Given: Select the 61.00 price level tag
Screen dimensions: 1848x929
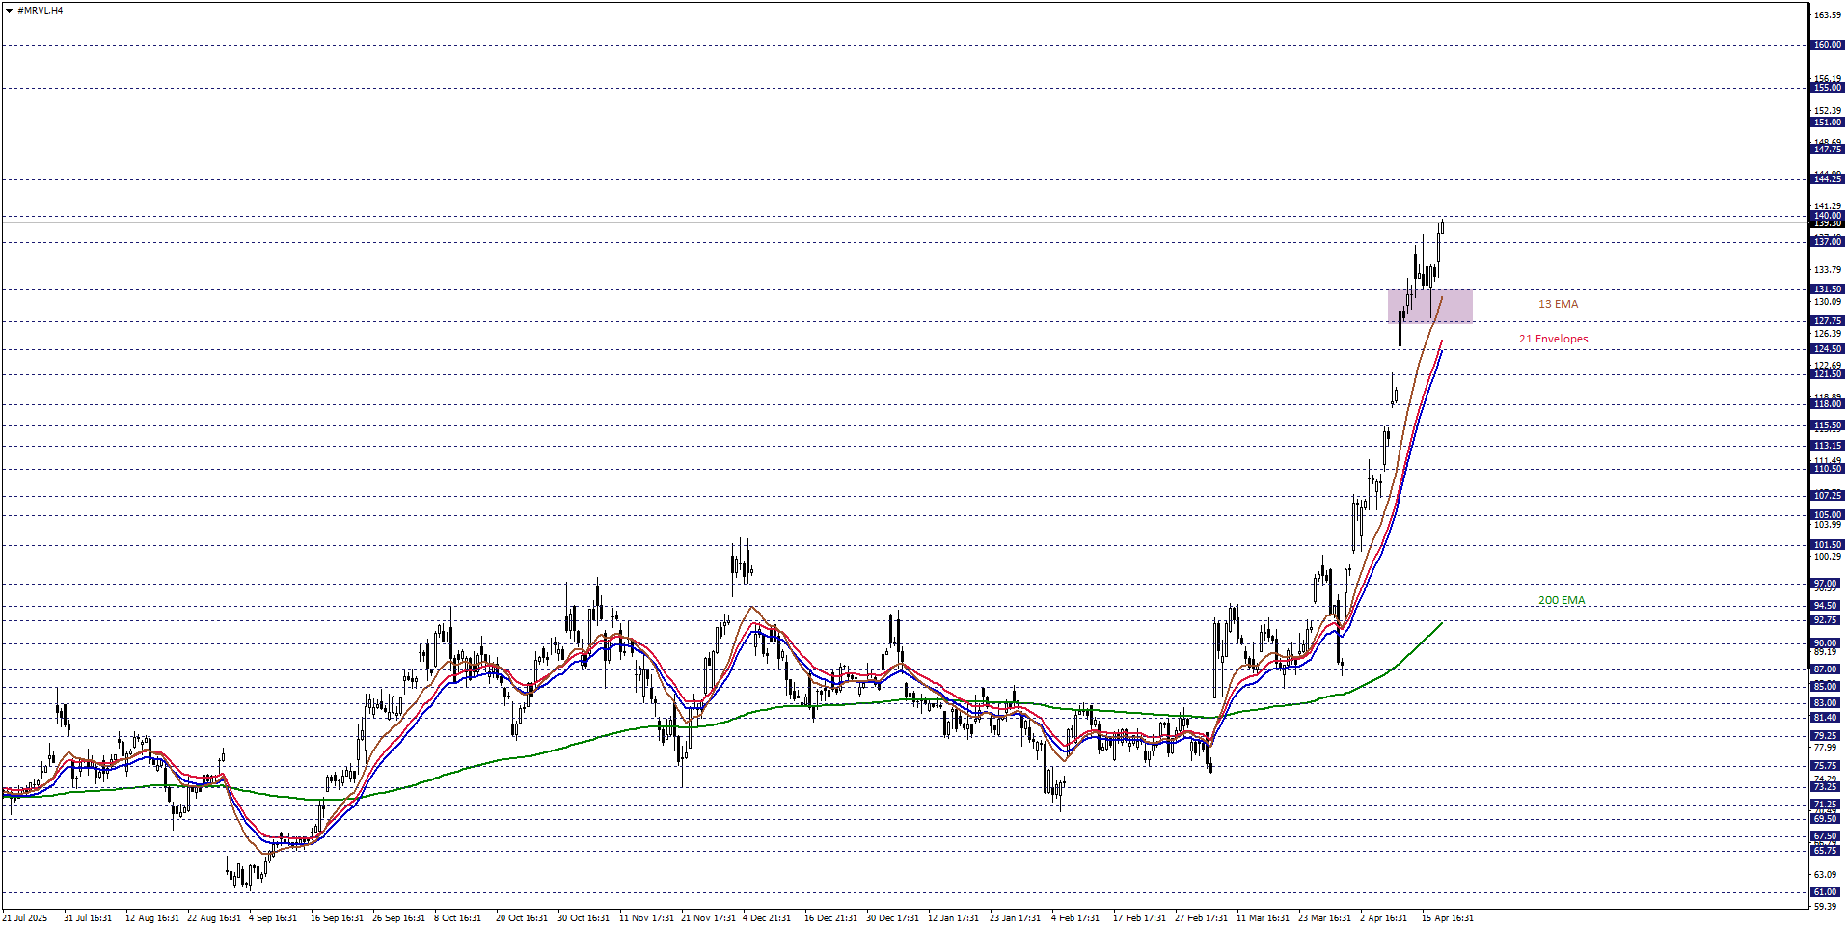Looking at the screenshot, I should pyautogui.click(x=1827, y=892).
